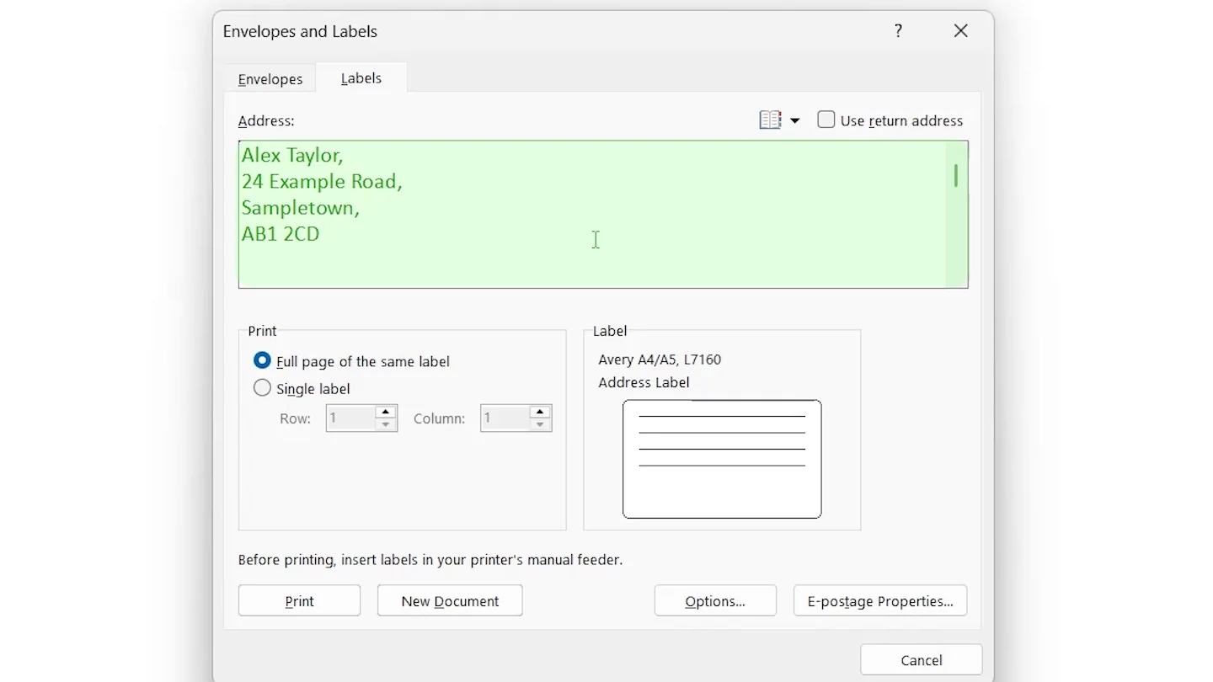Click the New Document button
The image size is (1213, 682).
[450, 601]
